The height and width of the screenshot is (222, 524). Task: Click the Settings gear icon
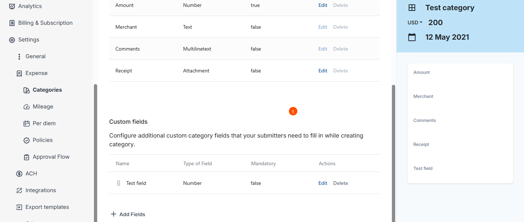pyautogui.click(x=12, y=40)
